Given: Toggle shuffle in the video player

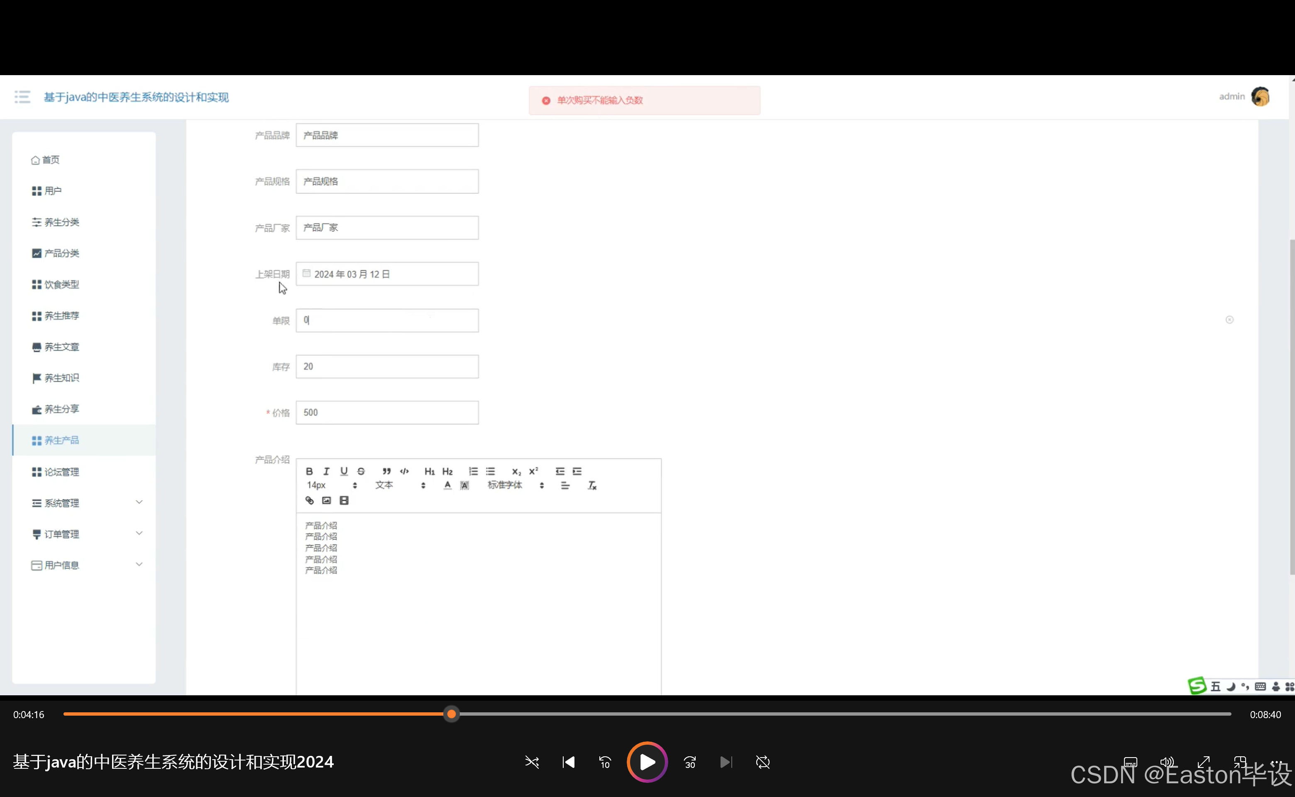Looking at the screenshot, I should (532, 762).
